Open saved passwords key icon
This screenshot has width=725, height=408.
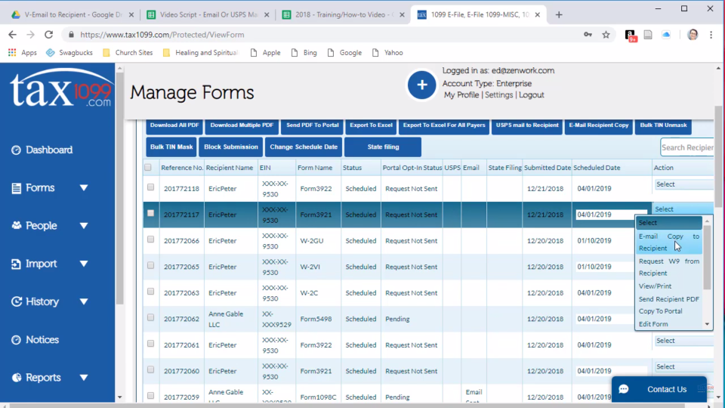(588, 35)
